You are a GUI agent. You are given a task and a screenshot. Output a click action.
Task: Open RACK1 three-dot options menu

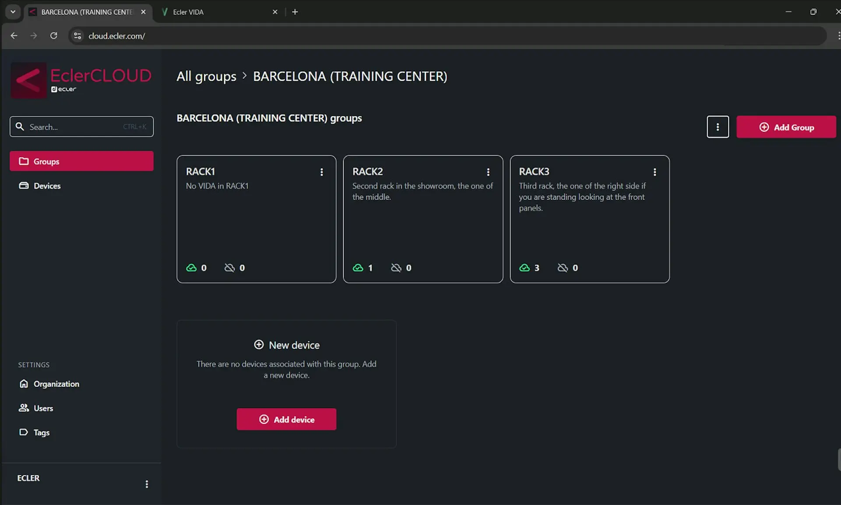coord(322,172)
